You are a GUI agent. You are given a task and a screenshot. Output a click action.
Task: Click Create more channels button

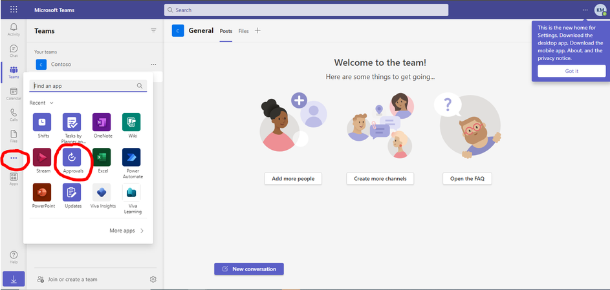(x=380, y=178)
